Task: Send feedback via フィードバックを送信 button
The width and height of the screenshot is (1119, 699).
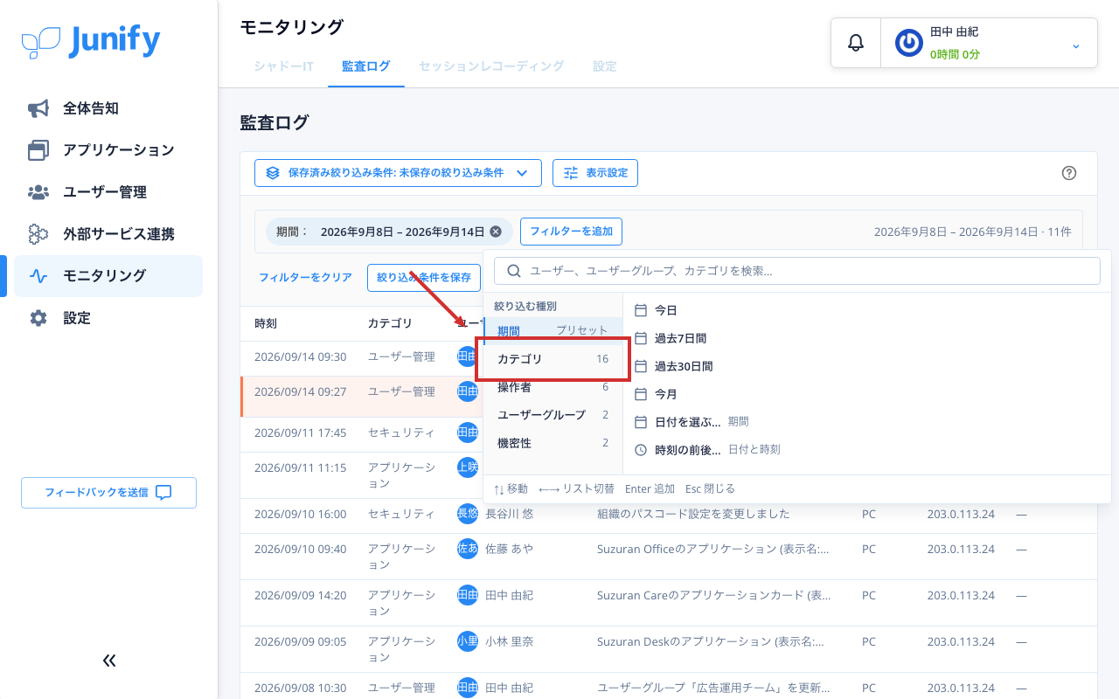Action: click(x=108, y=493)
